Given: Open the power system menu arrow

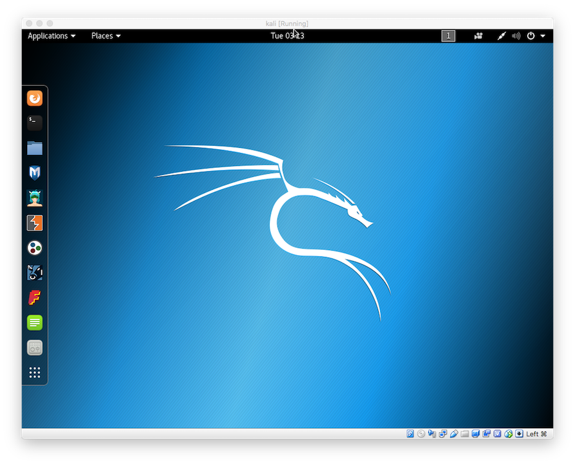Looking at the screenshot, I should pyautogui.click(x=543, y=36).
